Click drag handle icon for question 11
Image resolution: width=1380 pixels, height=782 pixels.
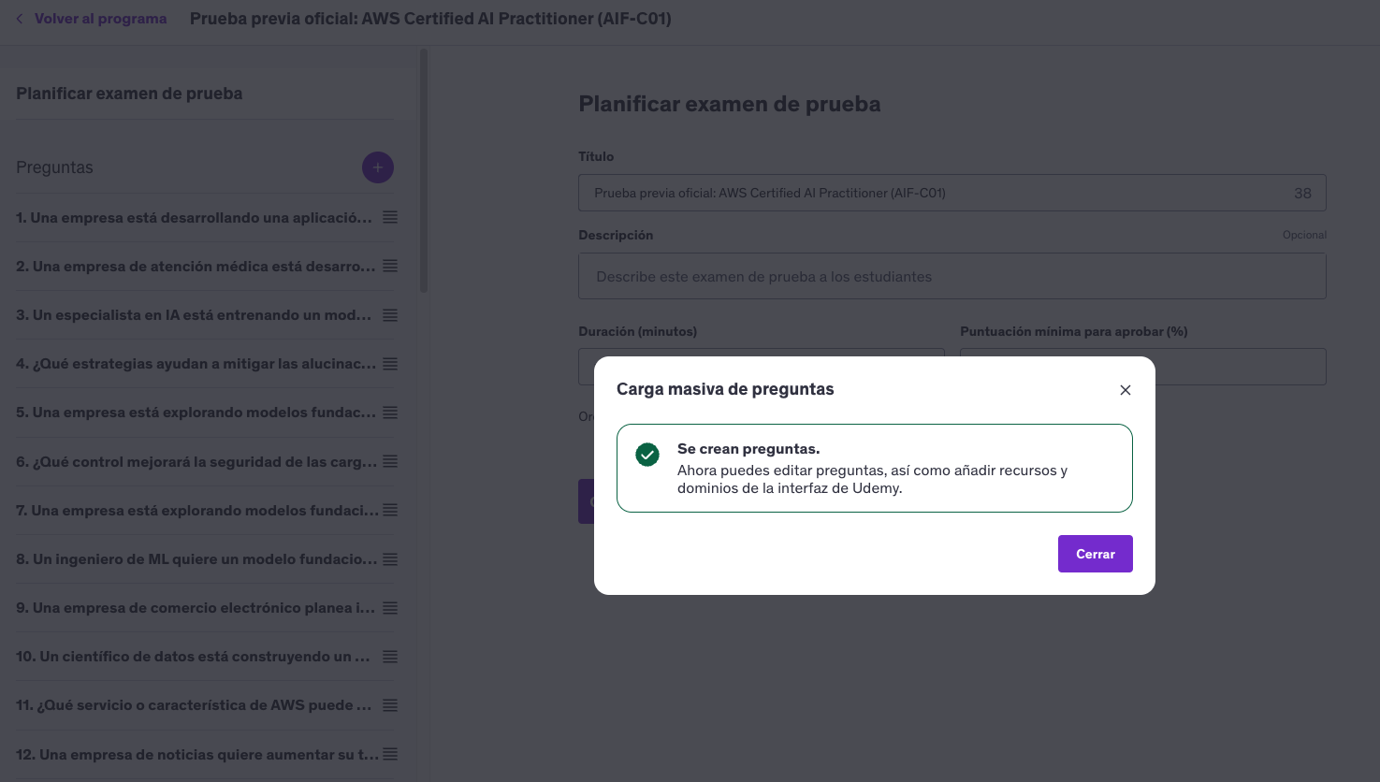point(390,705)
